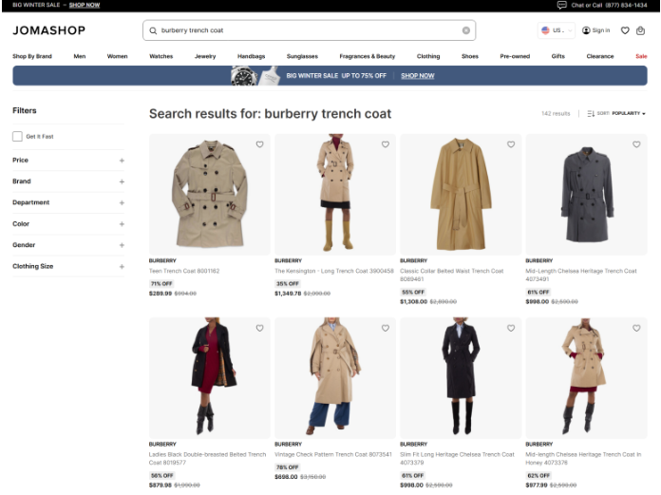Favorite the Teen Trench Coat 8001162

tap(259, 144)
